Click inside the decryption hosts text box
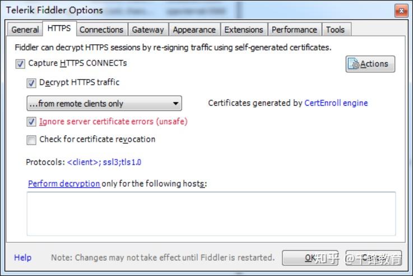The height and width of the screenshot is (276, 413). pos(211,214)
